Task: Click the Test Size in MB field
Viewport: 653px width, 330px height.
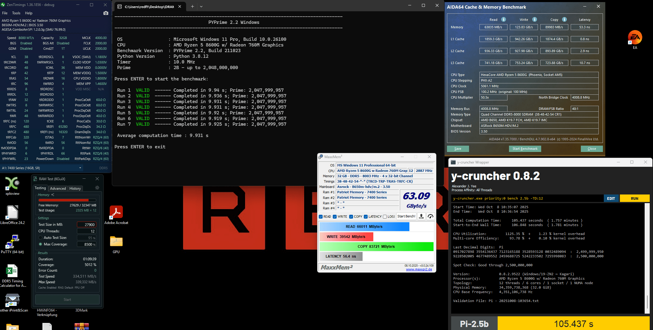Action: 86,225
